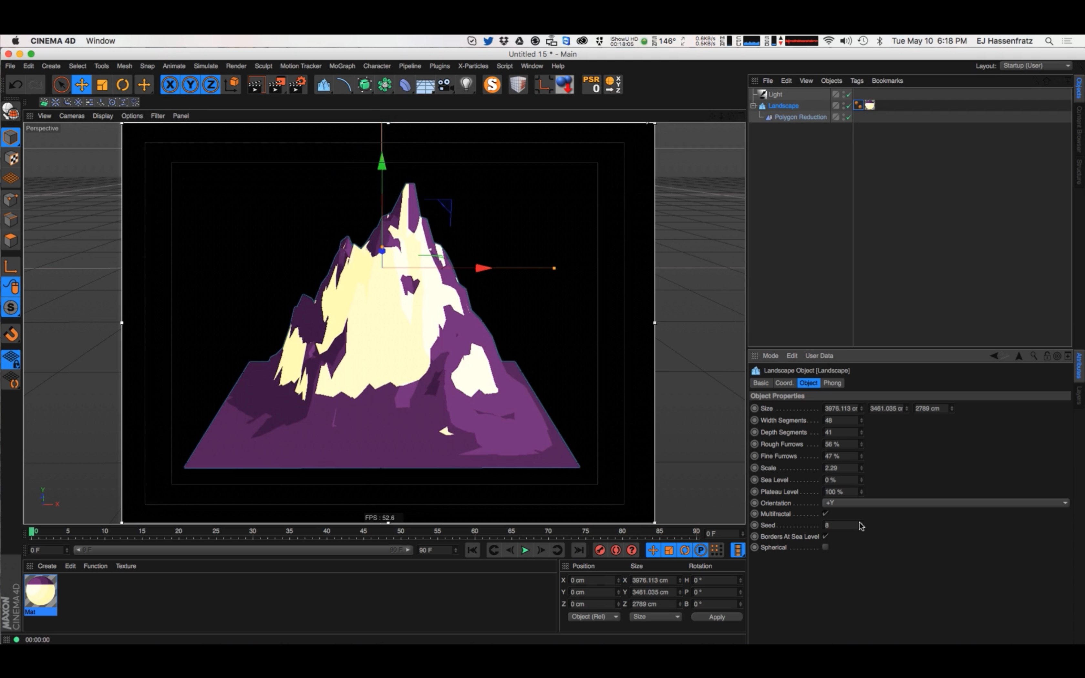Select Polygons mode icon
The width and height of the screenshot is (1085, 678).
tap(11, 241)
